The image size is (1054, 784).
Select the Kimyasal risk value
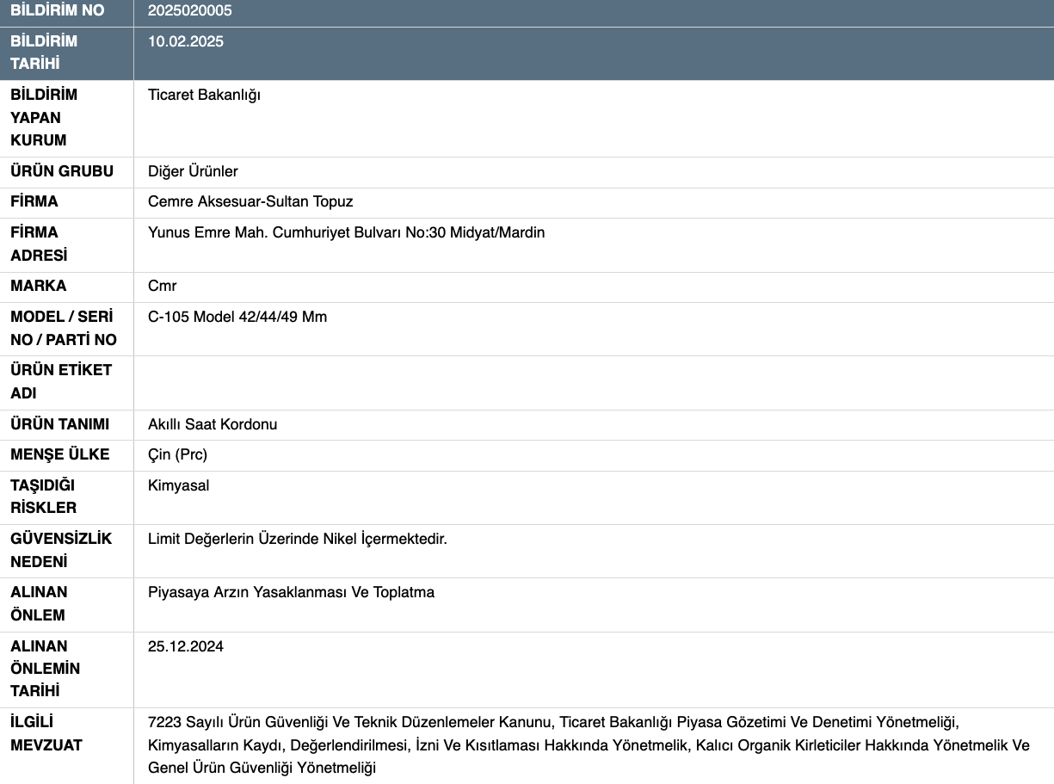point(178,485)
